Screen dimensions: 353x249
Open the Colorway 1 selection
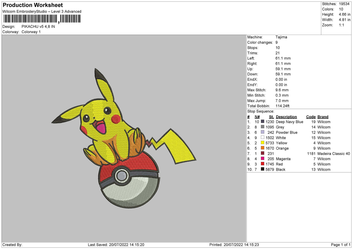pyautogui.click(x=31, y=32)
